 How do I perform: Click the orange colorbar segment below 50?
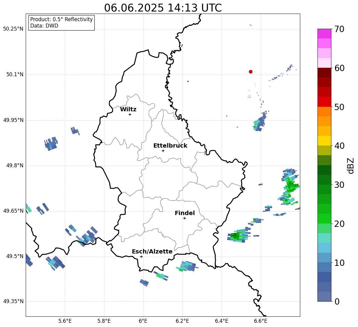[x=324, y=112]
